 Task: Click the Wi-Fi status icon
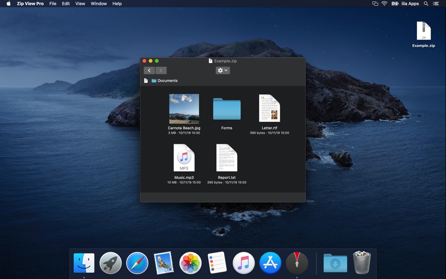coord(384,4)
